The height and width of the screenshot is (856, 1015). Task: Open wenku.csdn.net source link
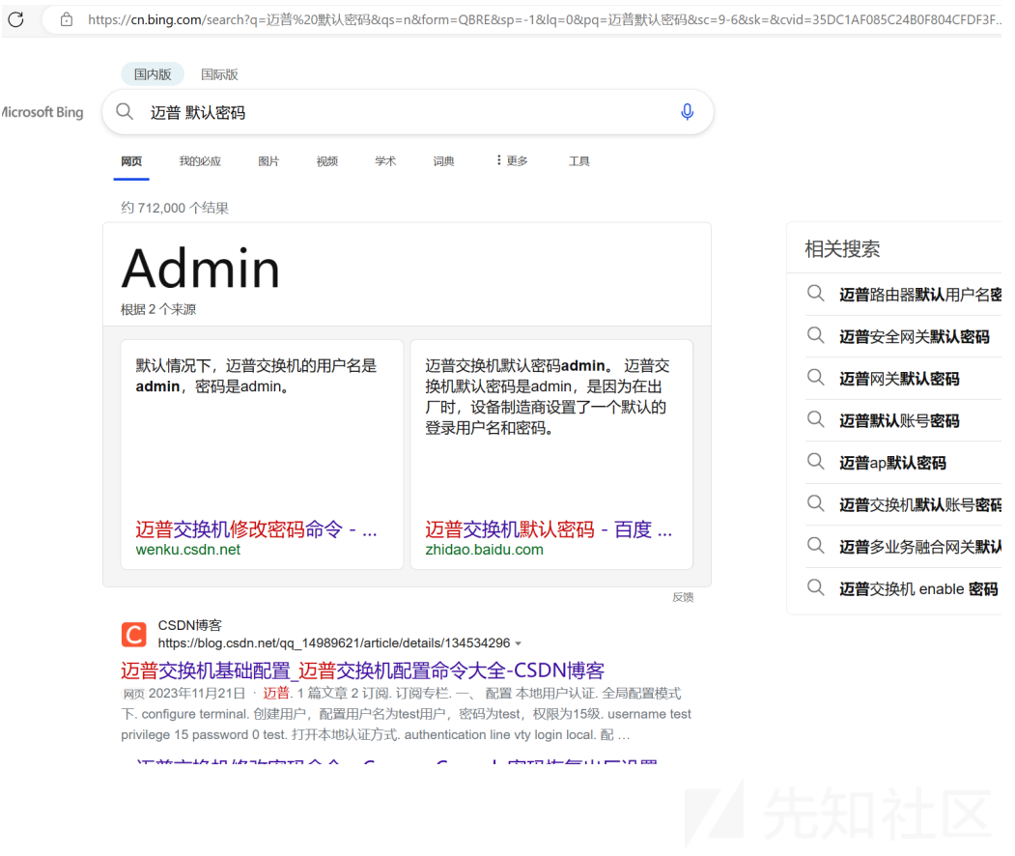(187, 550)
